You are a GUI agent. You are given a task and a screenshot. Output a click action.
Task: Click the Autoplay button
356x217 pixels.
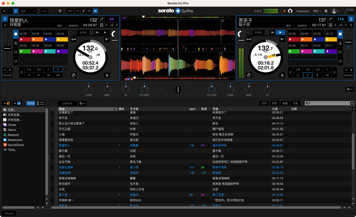point(9,213)
